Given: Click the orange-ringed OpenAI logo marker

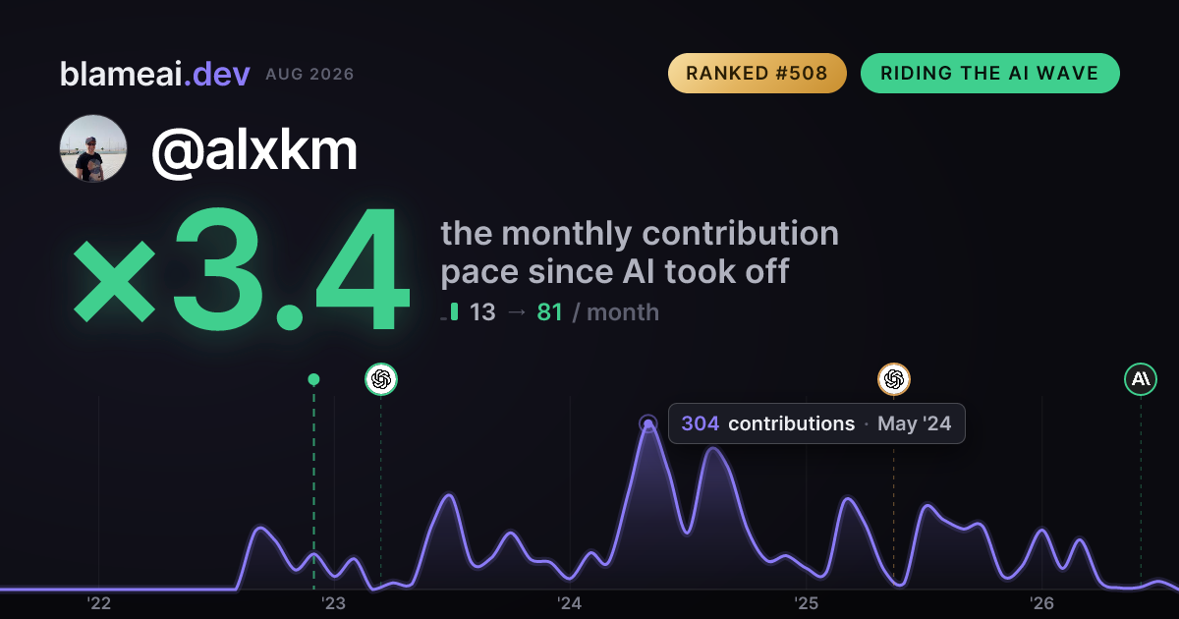Looking at the screenshot, I should coord(894,379).
